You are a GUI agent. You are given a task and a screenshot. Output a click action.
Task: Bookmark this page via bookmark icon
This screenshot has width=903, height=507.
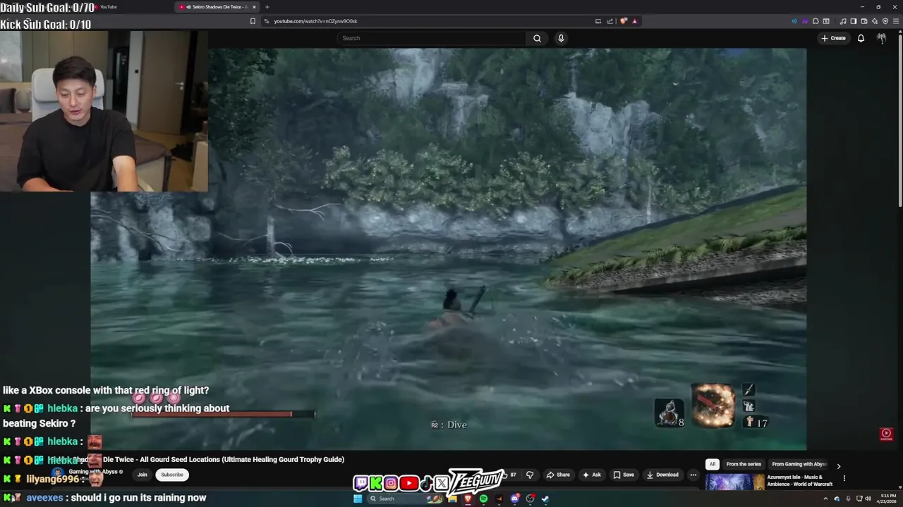[x=253, y=21]
